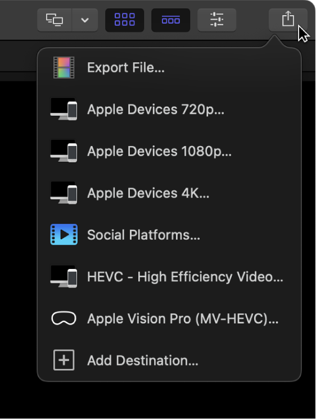Click the Apple Devices 720p device icon
This screenshot has width=316, height=420.
(x=64, y=109)
